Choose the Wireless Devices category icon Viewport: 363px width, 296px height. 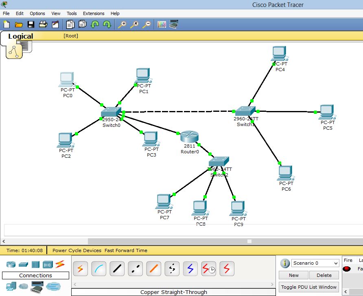tap(48, 265)
